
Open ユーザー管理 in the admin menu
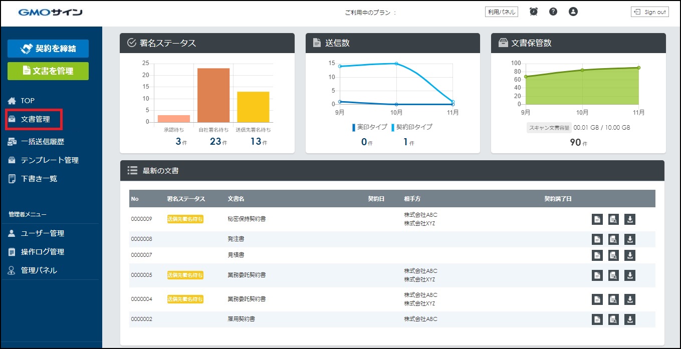(x=42, y=233)
